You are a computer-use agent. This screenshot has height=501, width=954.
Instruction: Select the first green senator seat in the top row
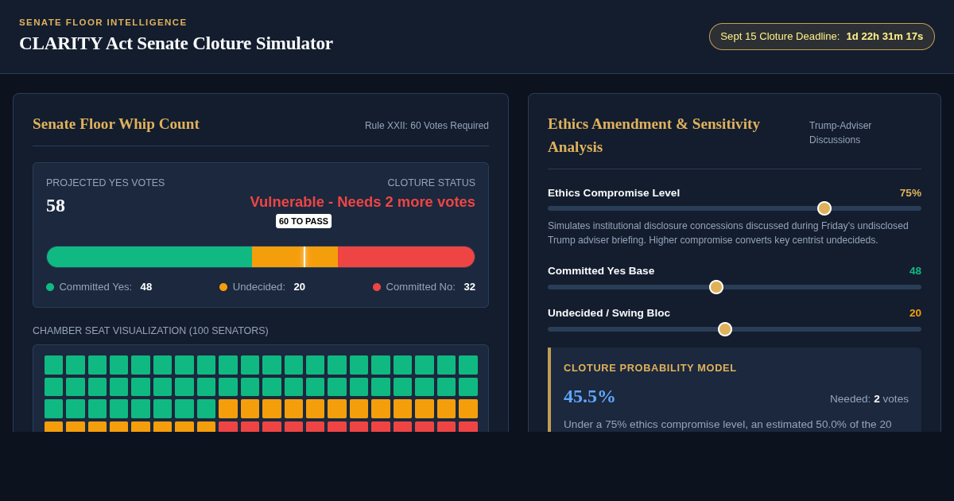click(x=53, y=365)
